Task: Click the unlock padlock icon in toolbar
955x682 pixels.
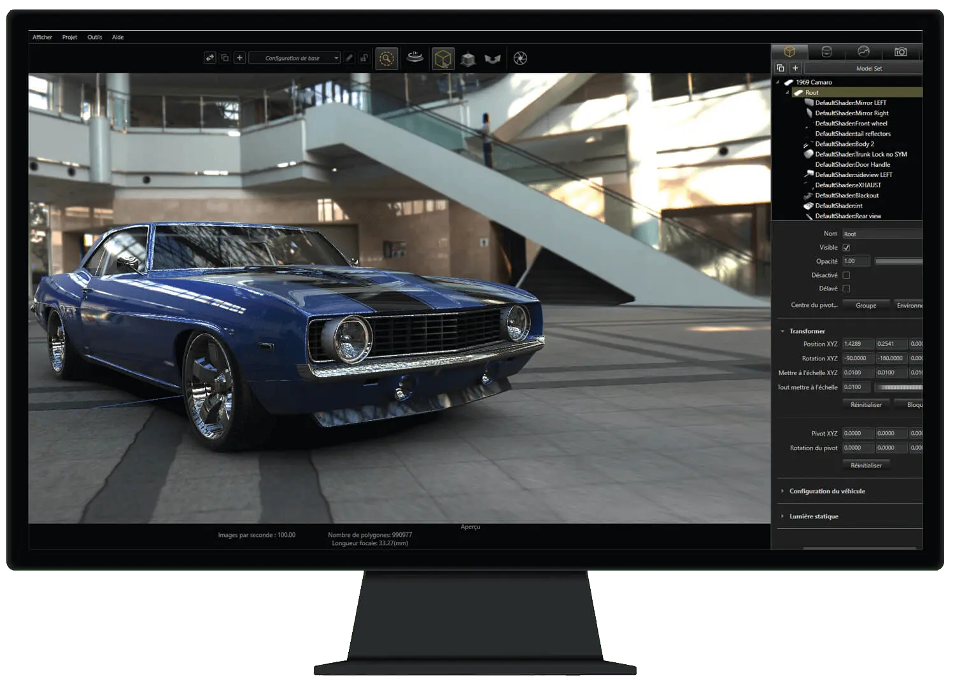Action: [x=364, y=58]
